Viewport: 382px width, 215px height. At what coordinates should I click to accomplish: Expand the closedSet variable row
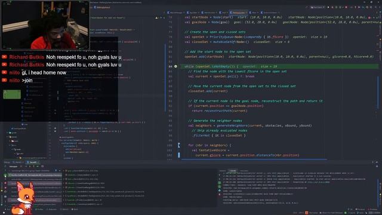point(64,204)
